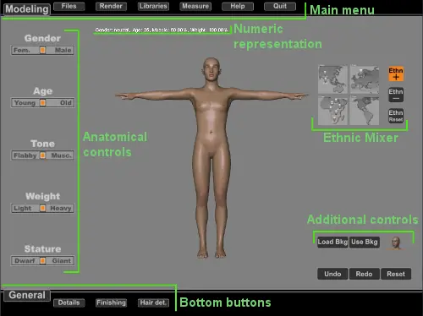Screen dimensions: 423x316
Task: Click the Weight slider orange handle
Action: (x=42, y=208)
